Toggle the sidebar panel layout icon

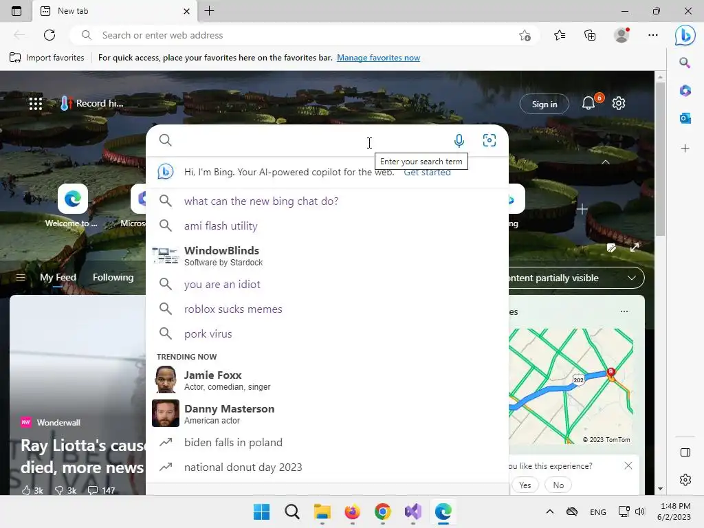tap(685, 452)
